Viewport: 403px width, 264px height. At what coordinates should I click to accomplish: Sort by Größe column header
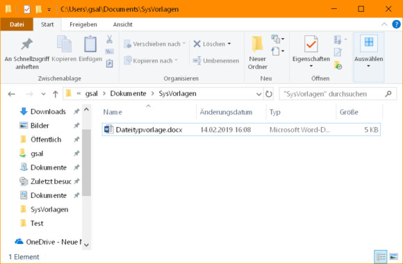[x=359, y=112]
